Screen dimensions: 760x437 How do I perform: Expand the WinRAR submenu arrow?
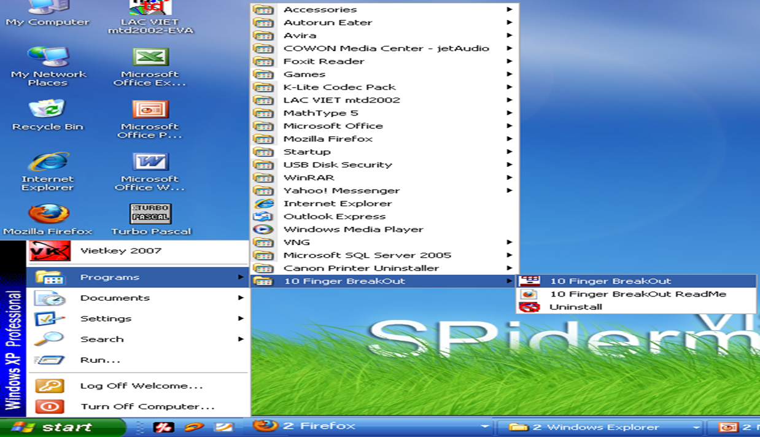coord(510,177)
